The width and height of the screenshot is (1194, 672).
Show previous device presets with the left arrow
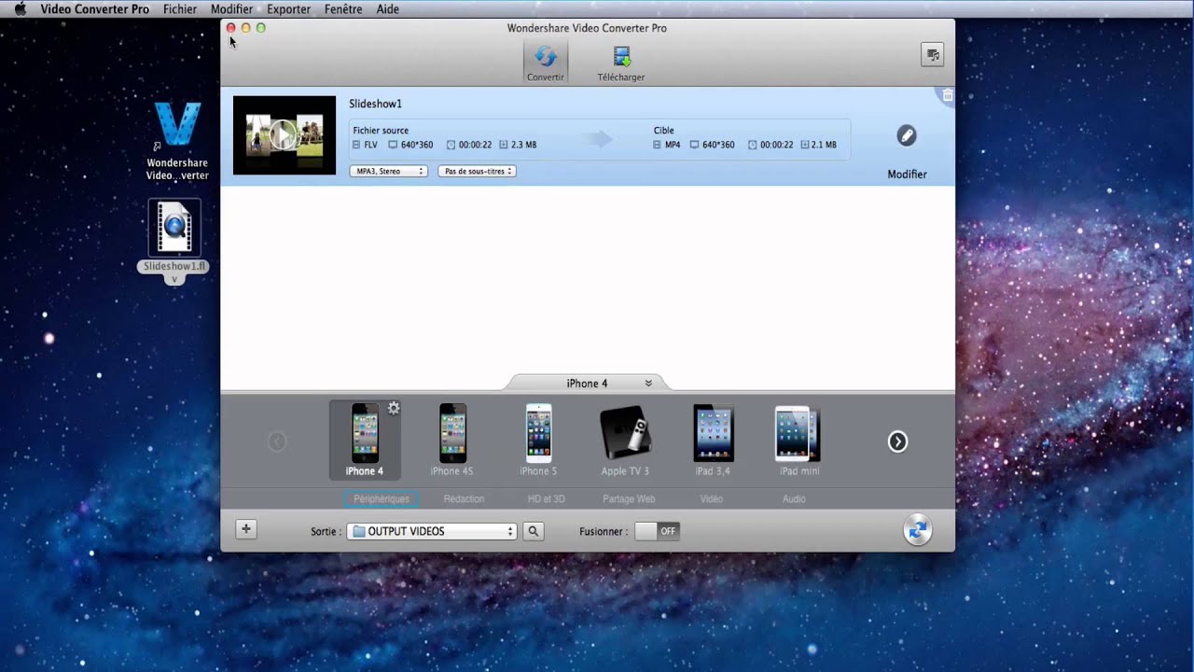pyautogui.click(x=277, y=441)
